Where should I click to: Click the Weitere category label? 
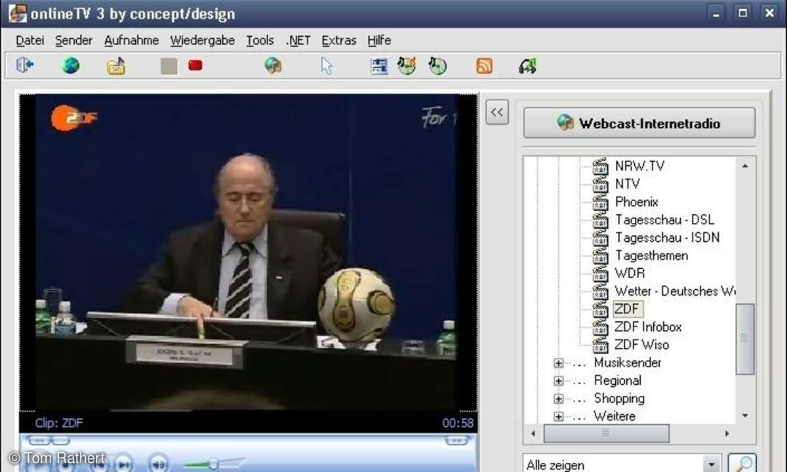point(615,416)
